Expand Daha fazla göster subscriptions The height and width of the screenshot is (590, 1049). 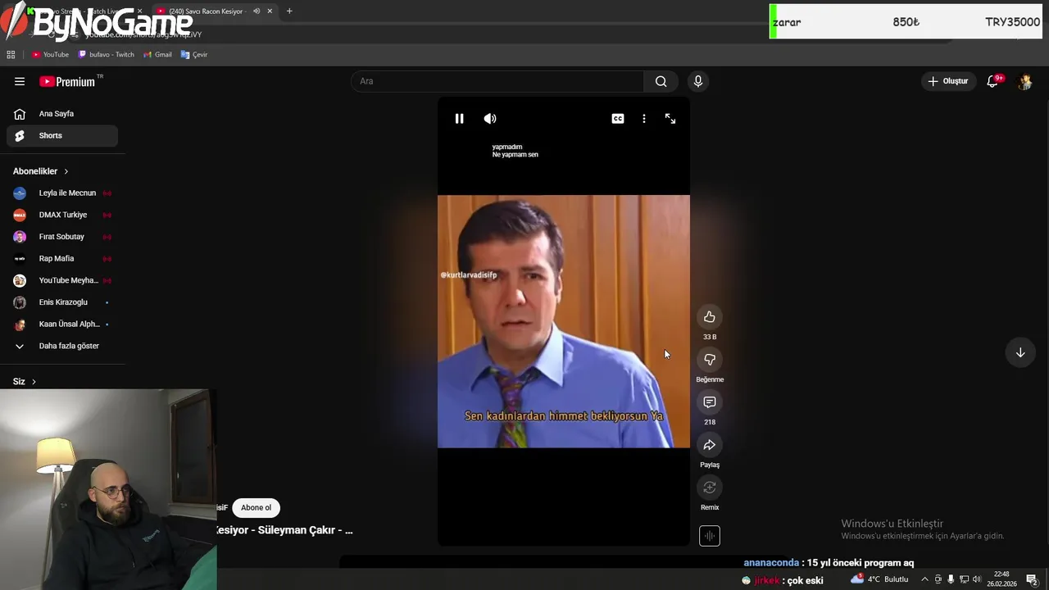pos(62,346)
